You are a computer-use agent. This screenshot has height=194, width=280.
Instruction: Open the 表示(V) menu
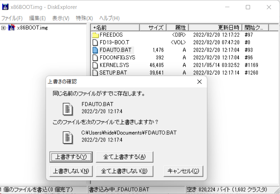click(x=61, y=18)
